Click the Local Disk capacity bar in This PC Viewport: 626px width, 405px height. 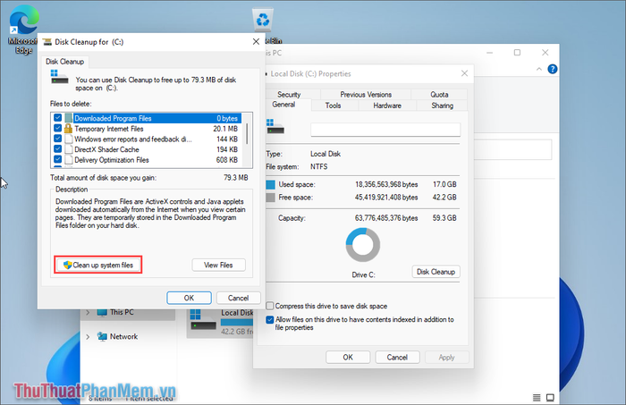(x=237, y=323)
